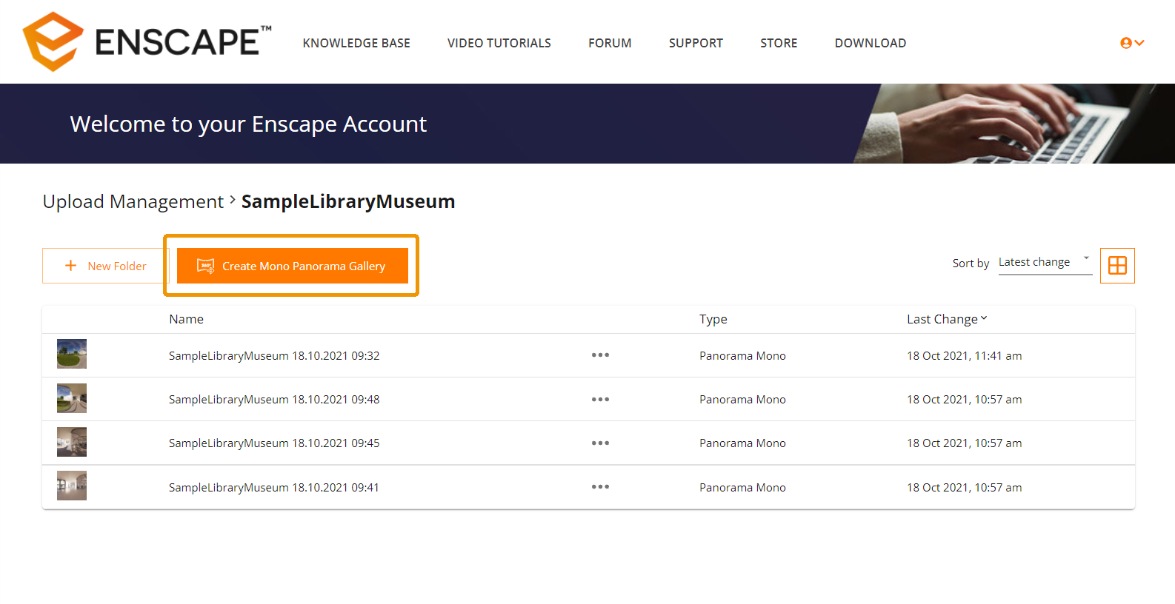Open options for the 09:48 panorama
Image resolution: width=1175 pixels, height=604 pixels.
coord(600,399)
